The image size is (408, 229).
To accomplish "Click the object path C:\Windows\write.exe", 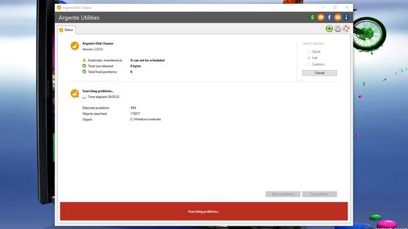I will 145,120.
